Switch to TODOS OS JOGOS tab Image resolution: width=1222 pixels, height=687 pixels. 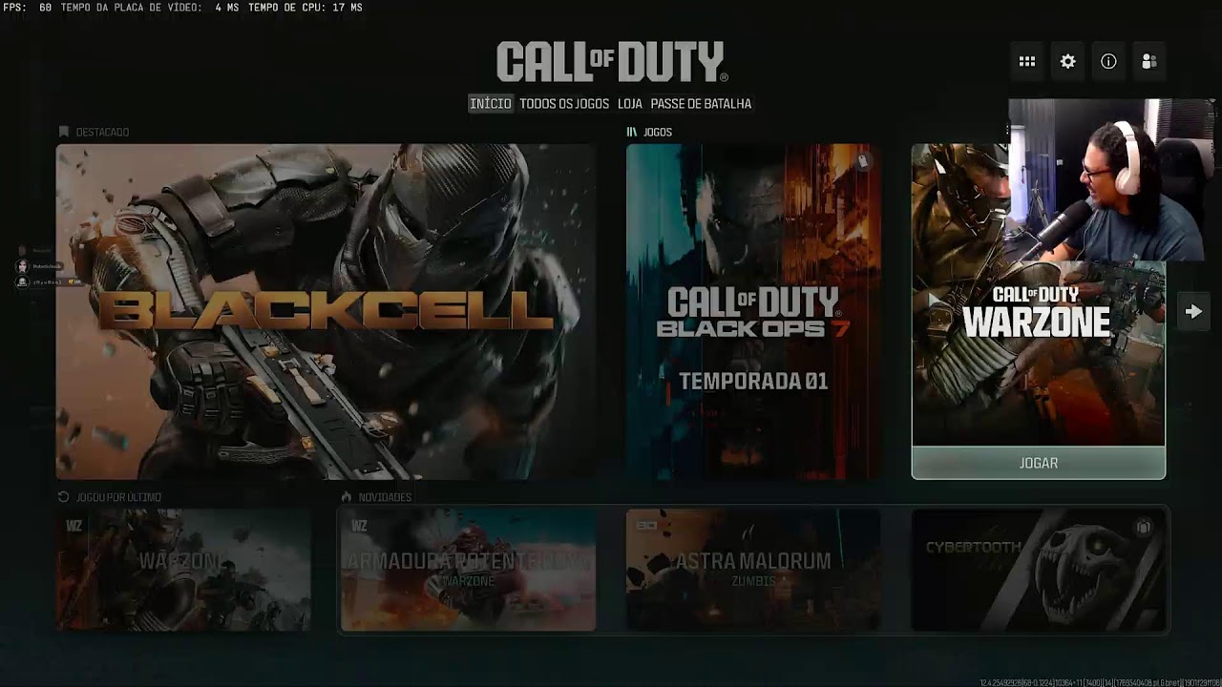pyautogui.click(x=564, y=103)
